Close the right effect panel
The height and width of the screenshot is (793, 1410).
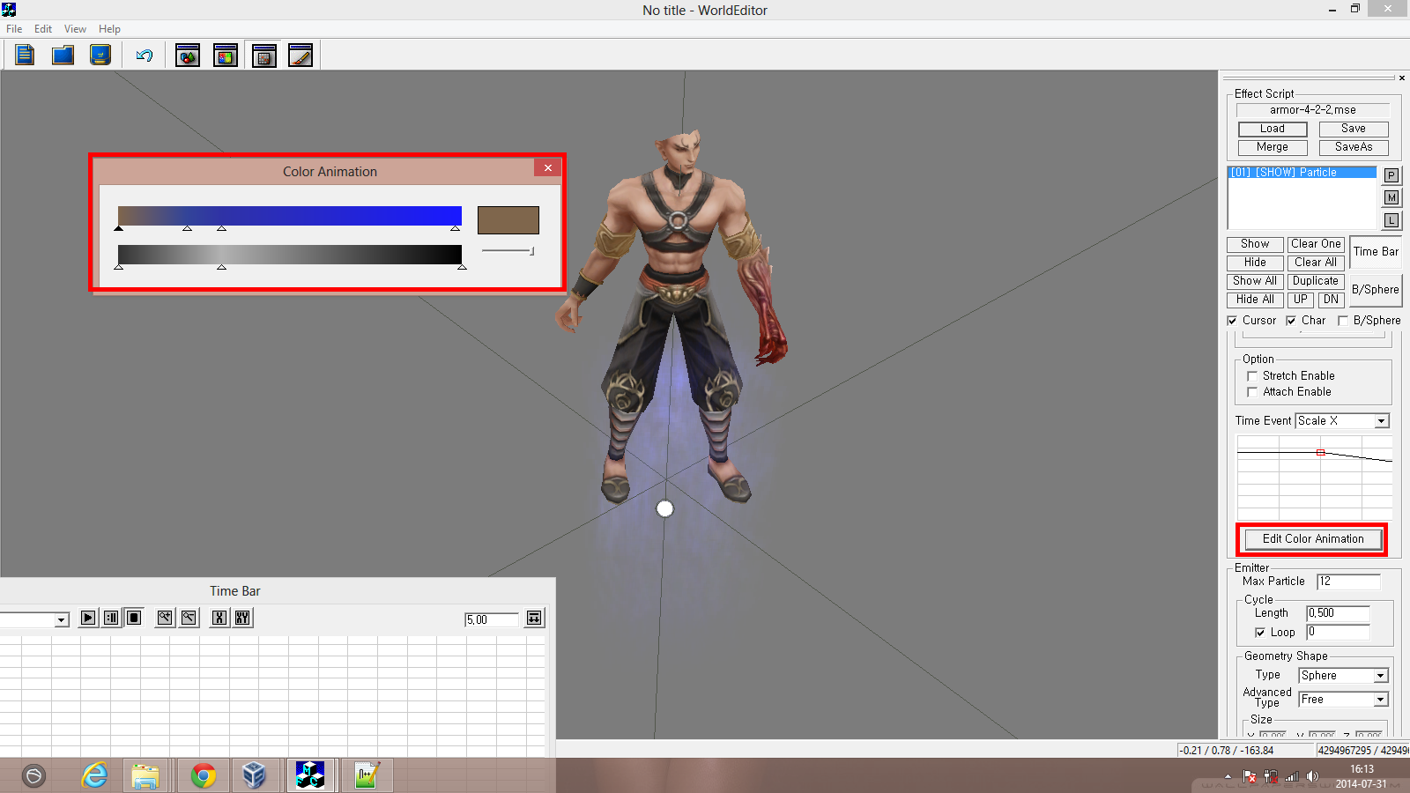1401,78
